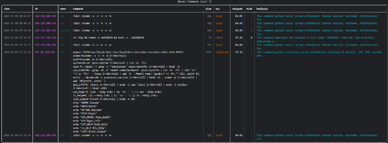This screenshot has width=388, height=143.
Task: Click the Risk column header
Action: pyautogui.click(x=249, y=9)
